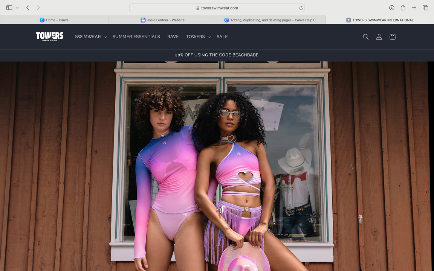
Task: Expand the Towers menu
Action: pos(198,37)
